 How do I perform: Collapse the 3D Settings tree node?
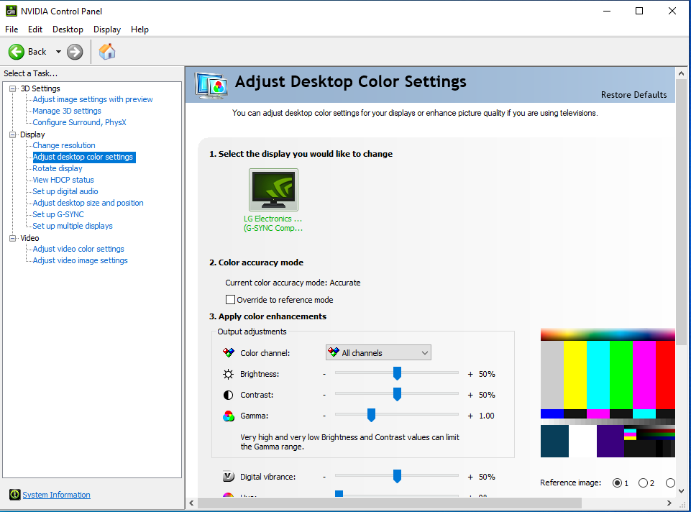point(12,88)
